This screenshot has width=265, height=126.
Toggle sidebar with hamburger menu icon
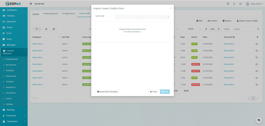pyautogui.click(x=31, y=4)
